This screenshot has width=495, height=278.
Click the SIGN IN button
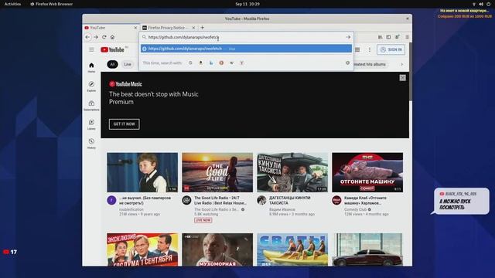pyautogui.click(x=391, y=49)
